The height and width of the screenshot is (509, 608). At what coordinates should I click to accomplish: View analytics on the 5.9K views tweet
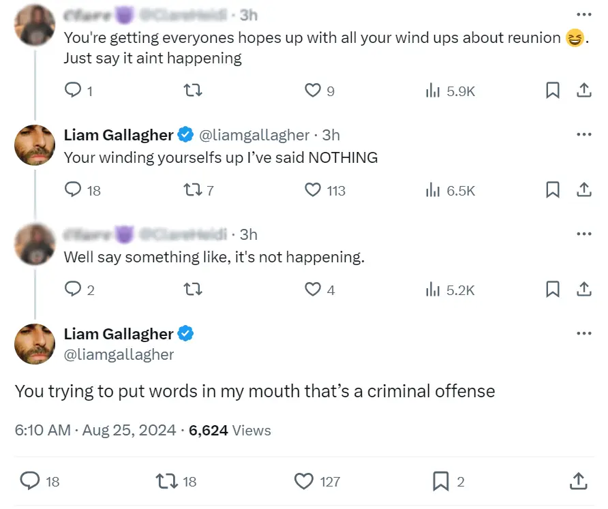click(434, 89)
